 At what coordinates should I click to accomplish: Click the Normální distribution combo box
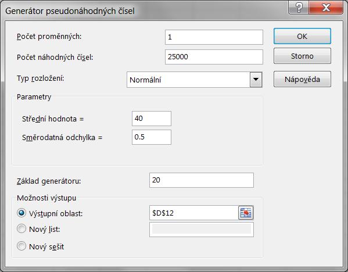coord(195,80)
